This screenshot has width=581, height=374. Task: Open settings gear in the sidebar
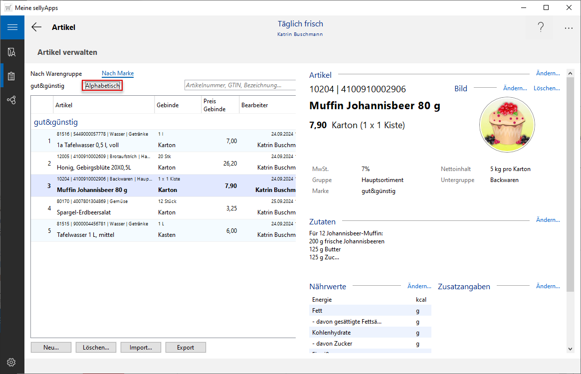click(x=12, y=362)
